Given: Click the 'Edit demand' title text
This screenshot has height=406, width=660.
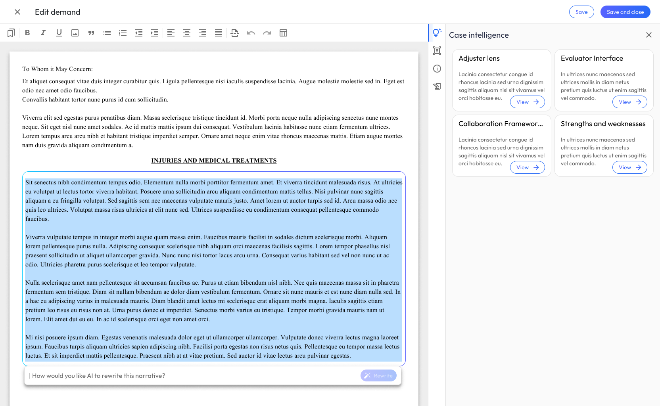Looking at the screenshot, I should pos(58,12).
